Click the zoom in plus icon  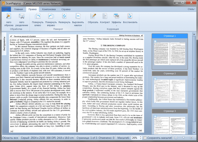191,138
